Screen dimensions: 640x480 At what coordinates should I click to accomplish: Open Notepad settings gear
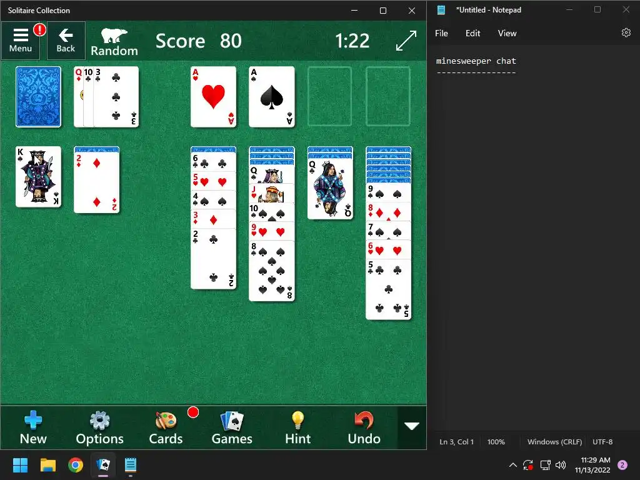coord(626,32)
